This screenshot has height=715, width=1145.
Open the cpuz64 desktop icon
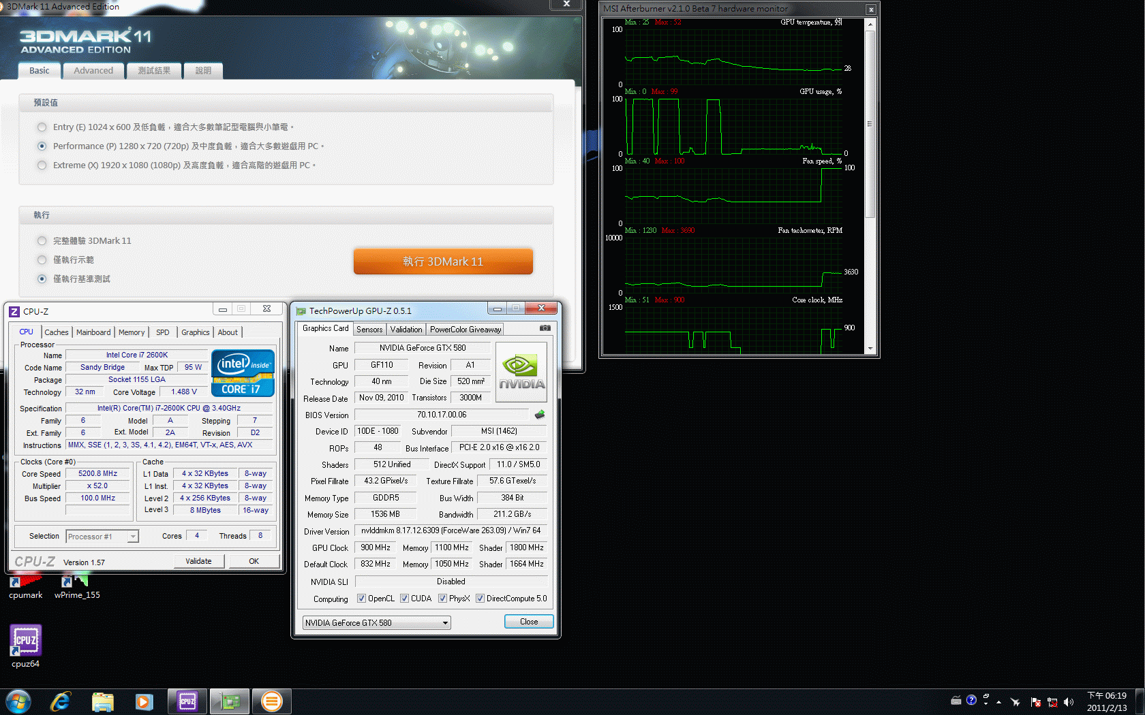(25, 646)
